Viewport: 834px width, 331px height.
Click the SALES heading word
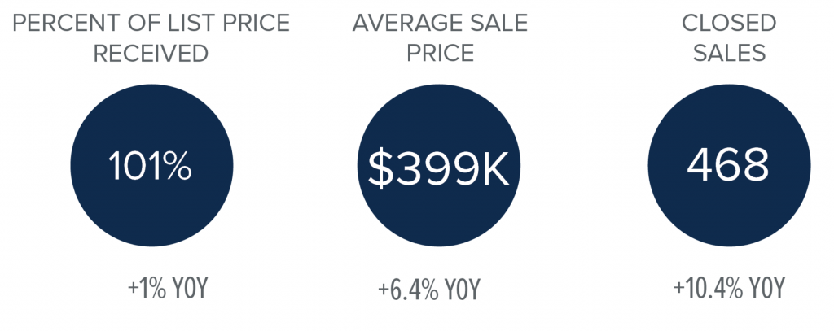point(729,53)
